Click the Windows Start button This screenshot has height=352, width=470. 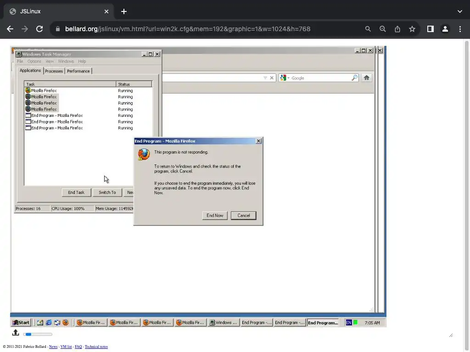click(x=21, y=323)
